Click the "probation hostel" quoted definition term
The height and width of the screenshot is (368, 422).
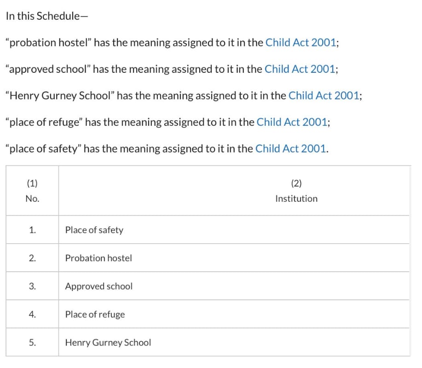tap(49, 42)
